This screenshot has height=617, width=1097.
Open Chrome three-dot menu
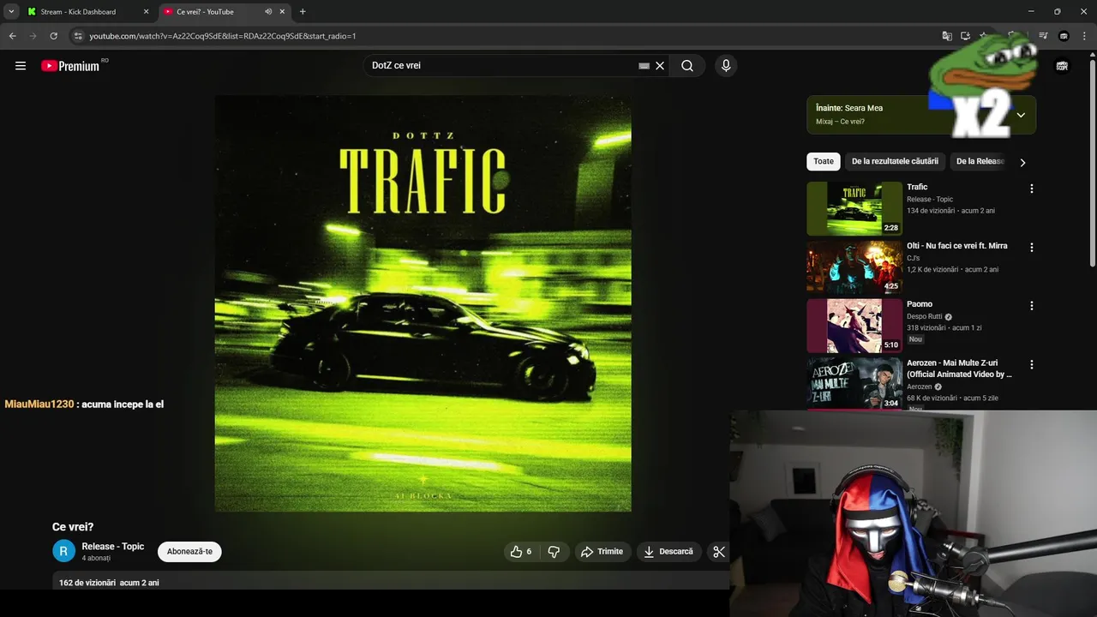(x=1084, y=36)
